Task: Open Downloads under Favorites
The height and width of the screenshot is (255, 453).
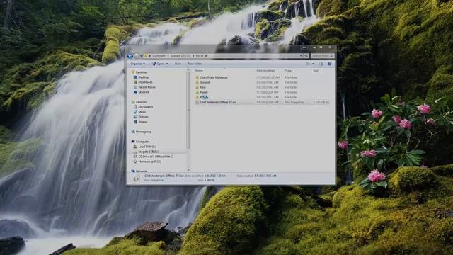Action: coord(143,82)
